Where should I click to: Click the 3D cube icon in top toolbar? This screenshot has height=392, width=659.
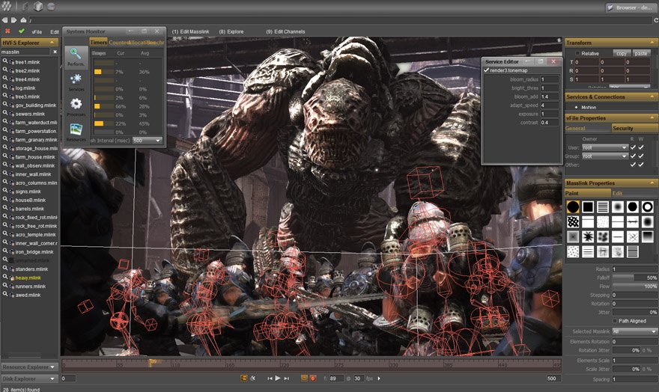pyautogui.click(x=38, y=6)
